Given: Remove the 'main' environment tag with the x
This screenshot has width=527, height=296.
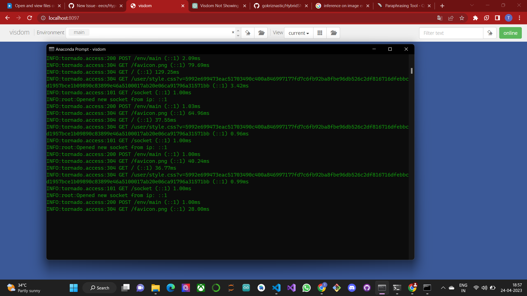Looking at the screenshot, I should point(233,32).
